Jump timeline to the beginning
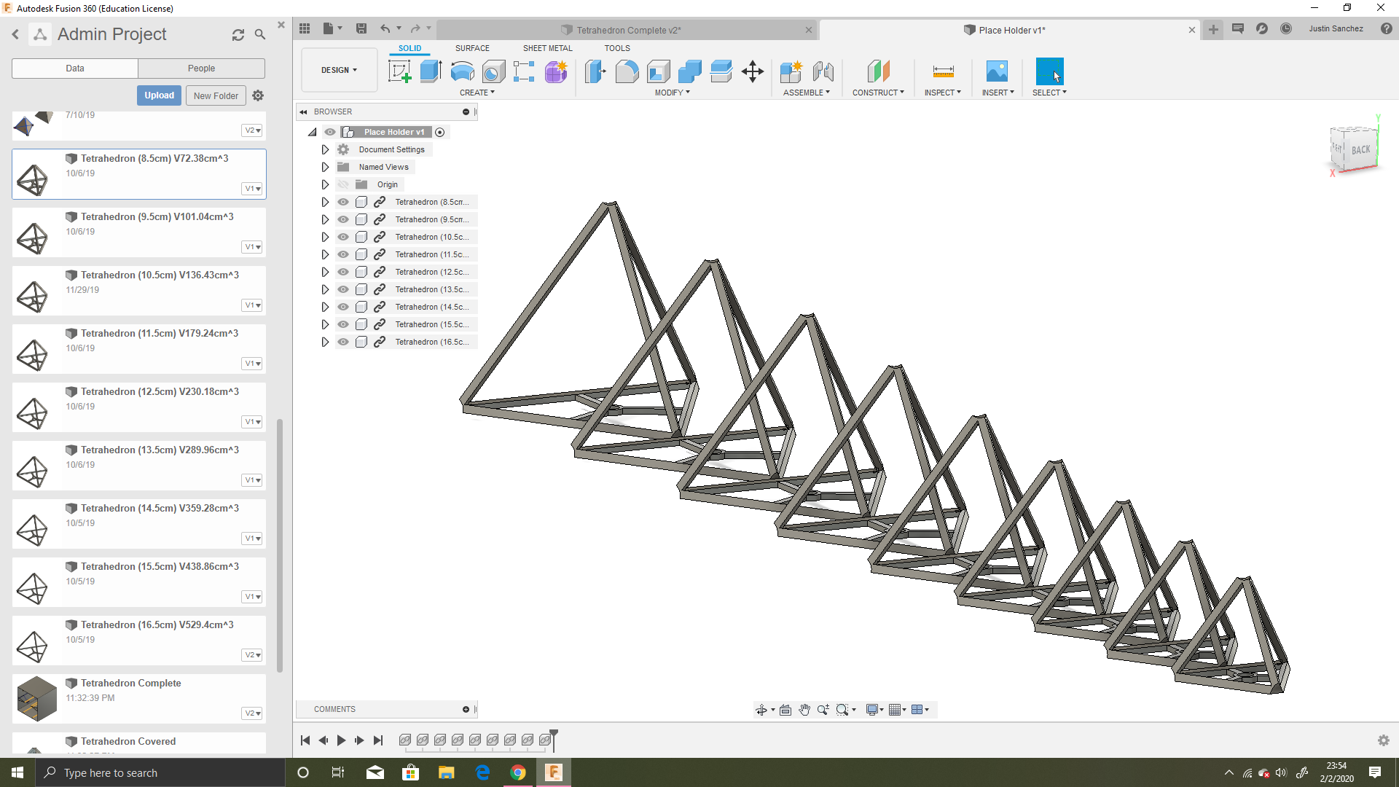1399x787 pixels. 305,740
